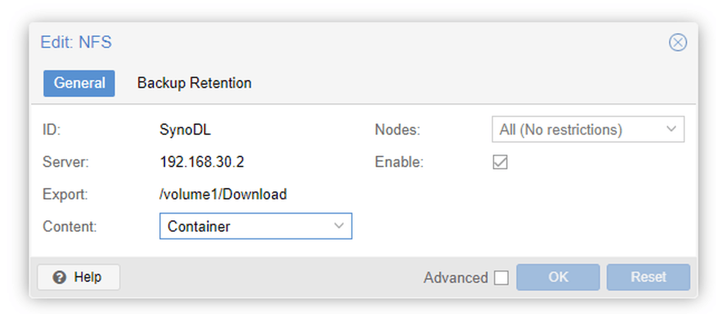
Task: Click the Content label
Action: click(x=70, y=226)
